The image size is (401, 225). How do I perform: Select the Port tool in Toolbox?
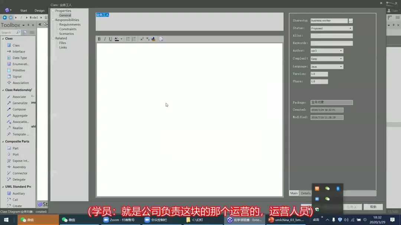(x=15, y=154)
